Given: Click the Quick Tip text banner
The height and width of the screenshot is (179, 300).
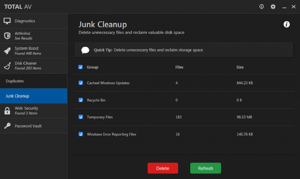Looking at the screenshot, I should 184,50.
